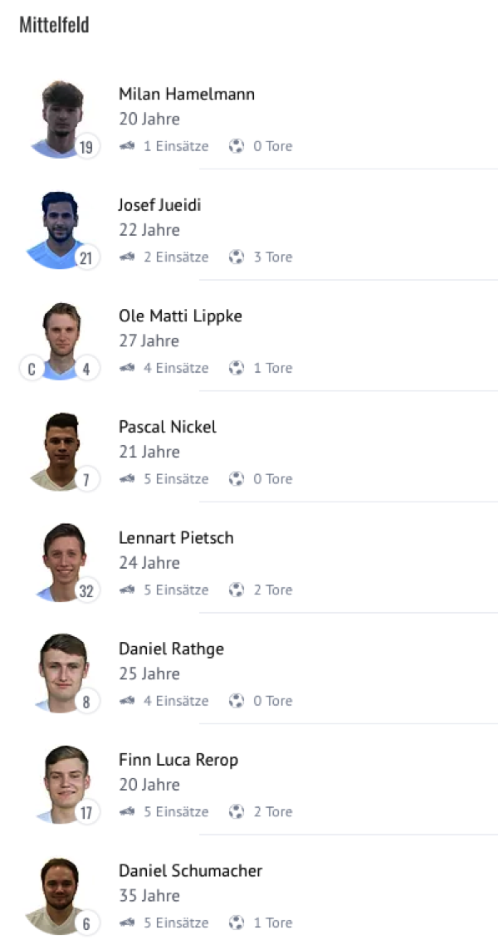498x945 pixels.
Task: Open the Josef Jueidi name link
Action: tap(160, 205)
